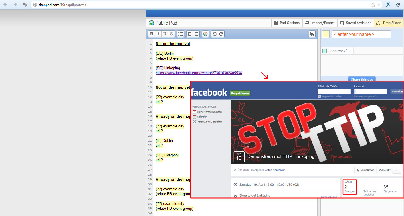The image size is (404, 216).
Task: Reload the page in the browser
Action: click(398, 5)
